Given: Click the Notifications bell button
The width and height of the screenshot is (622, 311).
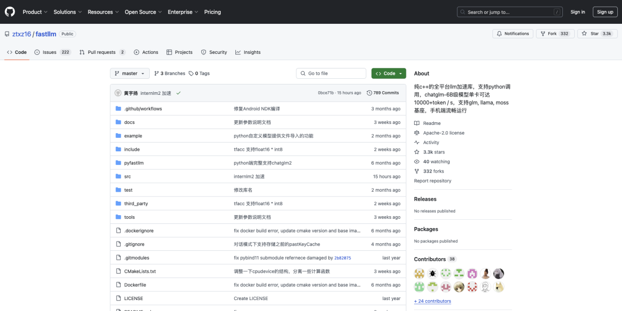Looking at the screenshot, I should coord(513,34).
